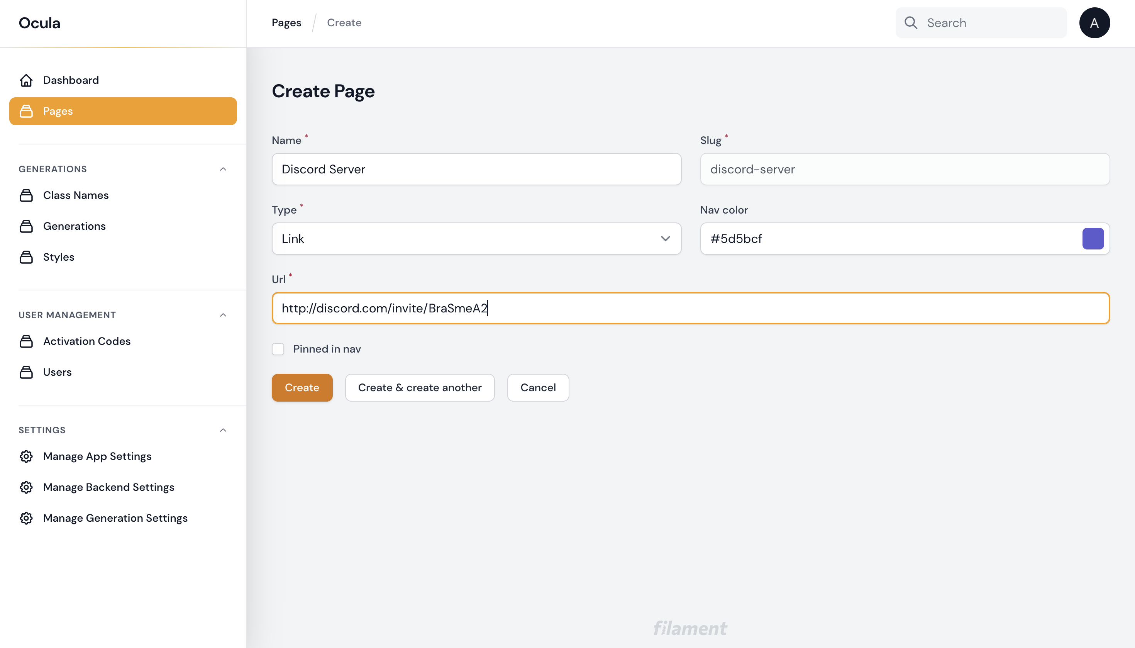1135x648 pixels.
Task: Click the Create breadcrumb text
Action: coord(344,23)
